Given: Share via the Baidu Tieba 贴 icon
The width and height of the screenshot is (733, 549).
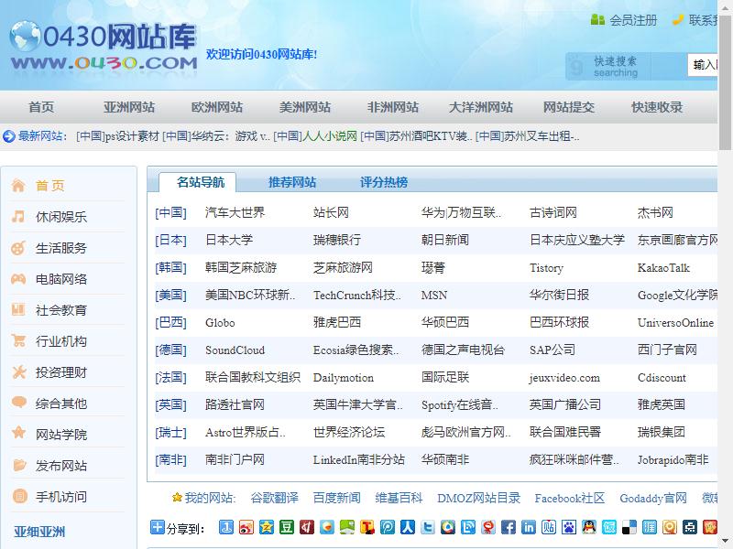Looking at the screenshot, I should (x=549, y=528).
